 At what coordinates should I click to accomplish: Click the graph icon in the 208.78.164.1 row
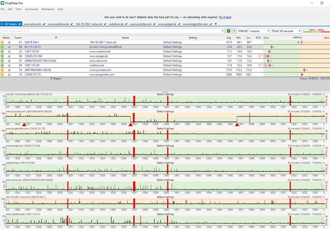[9, 42]
